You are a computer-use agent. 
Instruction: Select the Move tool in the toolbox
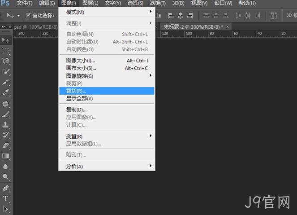coord(5,40)
